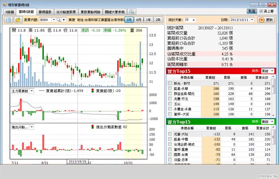Open the folder icon in toolbar
Image resolution: width=279 pixels, height=179 pixels.
coord(18,20)
